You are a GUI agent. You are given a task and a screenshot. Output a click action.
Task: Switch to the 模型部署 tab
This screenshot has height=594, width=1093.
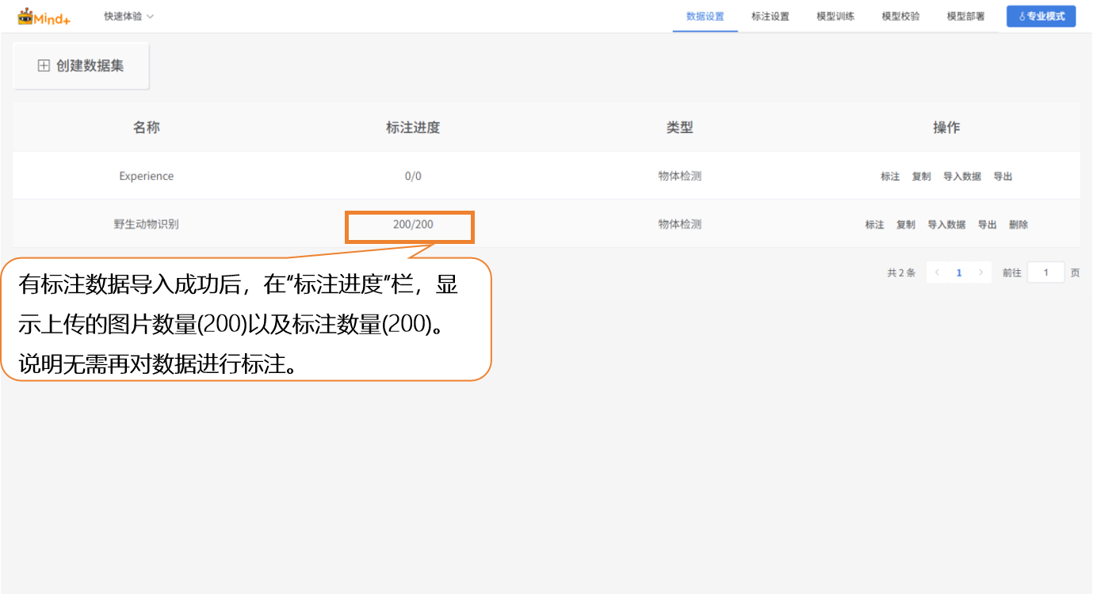click(965, 16)
